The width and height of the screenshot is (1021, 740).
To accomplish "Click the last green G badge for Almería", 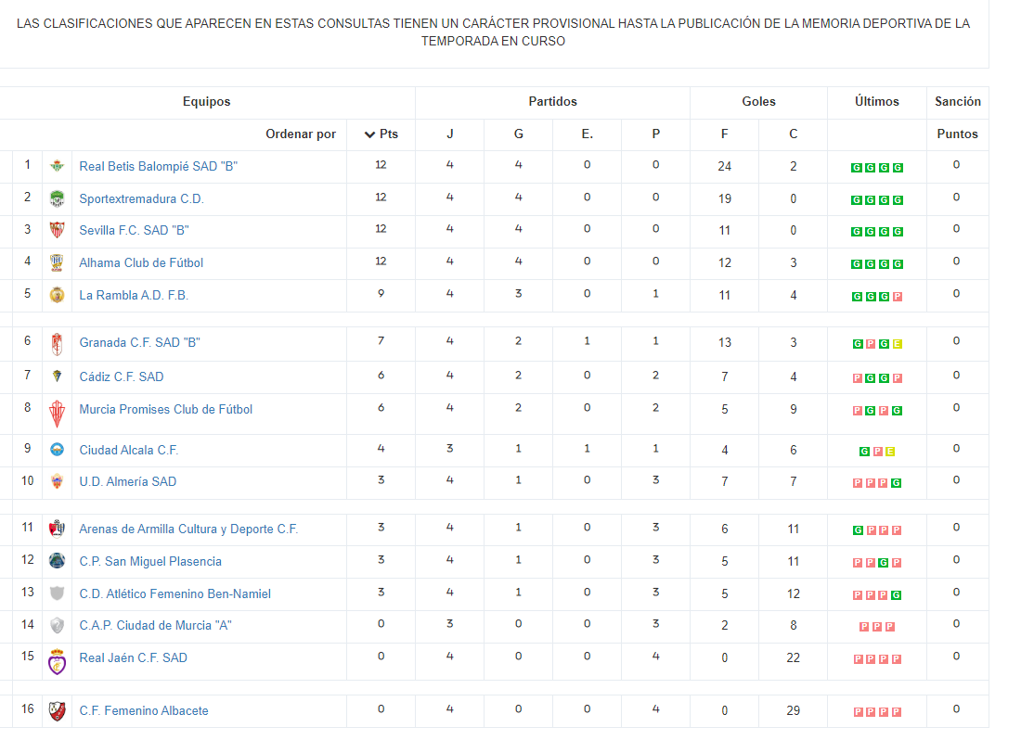I will coord(897,483).
